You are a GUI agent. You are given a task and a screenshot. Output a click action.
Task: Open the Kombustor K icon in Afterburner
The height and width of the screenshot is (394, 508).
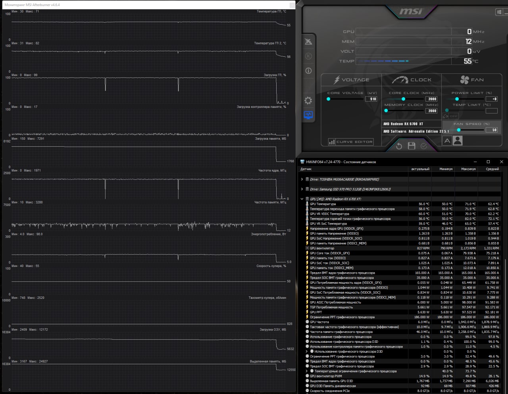coord(308,56)
